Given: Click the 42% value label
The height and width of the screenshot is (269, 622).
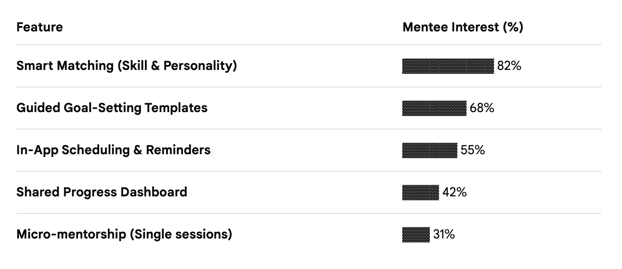Looking at the screenshot, I should click(x=454, y=192).
